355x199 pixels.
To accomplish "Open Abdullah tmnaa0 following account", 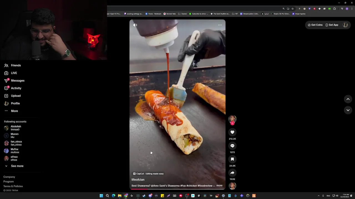I will coord(13,128).
